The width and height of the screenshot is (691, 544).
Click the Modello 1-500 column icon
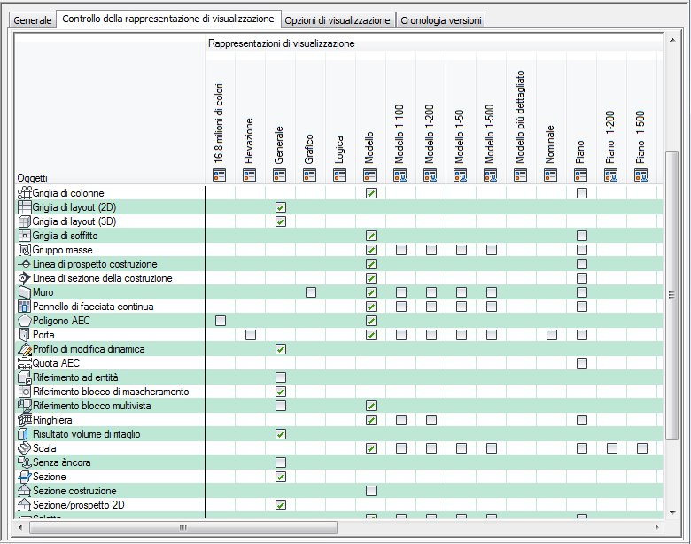[491, 175]
